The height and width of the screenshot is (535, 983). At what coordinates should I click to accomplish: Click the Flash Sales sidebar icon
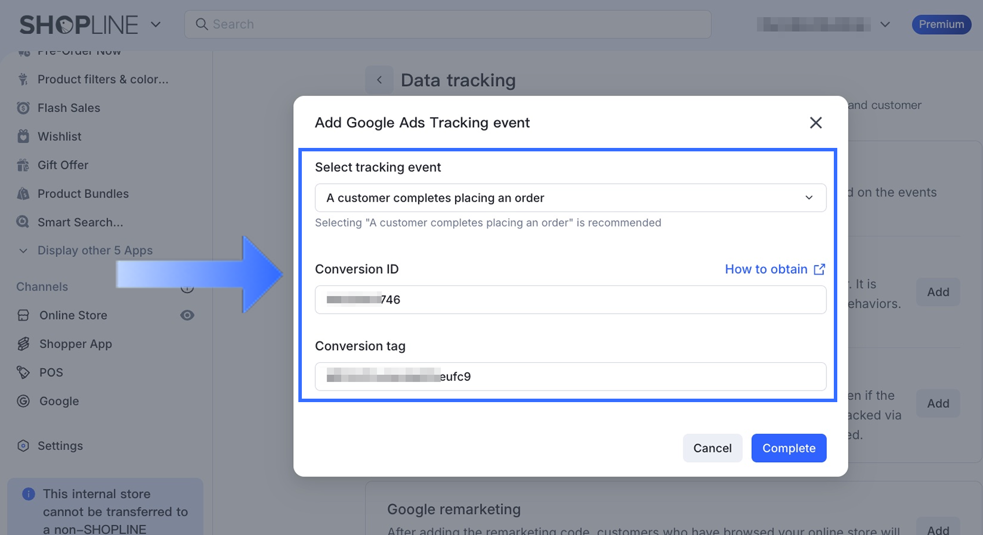[23, 108]
